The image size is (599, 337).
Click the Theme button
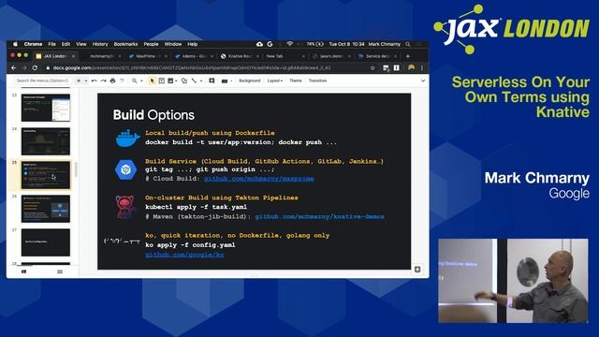click(296, 81)
